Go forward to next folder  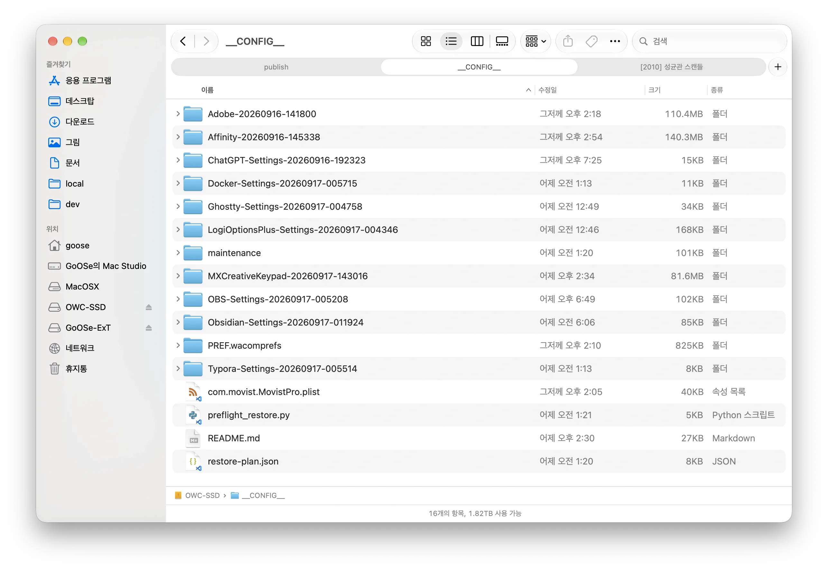tap(206, 41)
